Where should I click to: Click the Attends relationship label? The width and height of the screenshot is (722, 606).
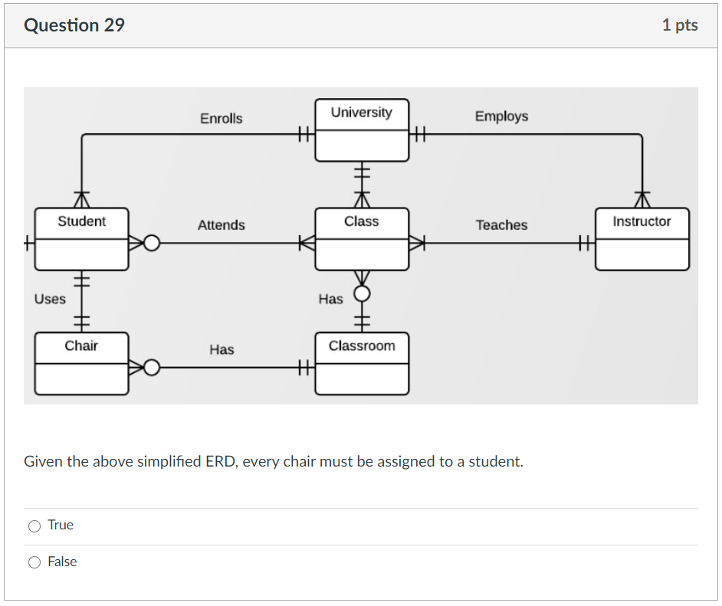222,225
